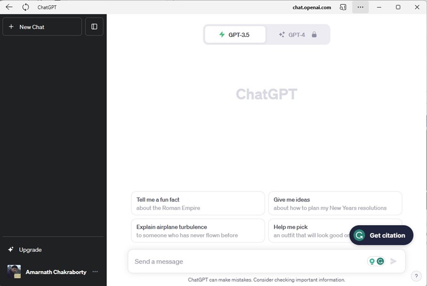Collapse the sidebar with the panel icon
This screenshot has width=427, height=286.
(x=94, y=27)
